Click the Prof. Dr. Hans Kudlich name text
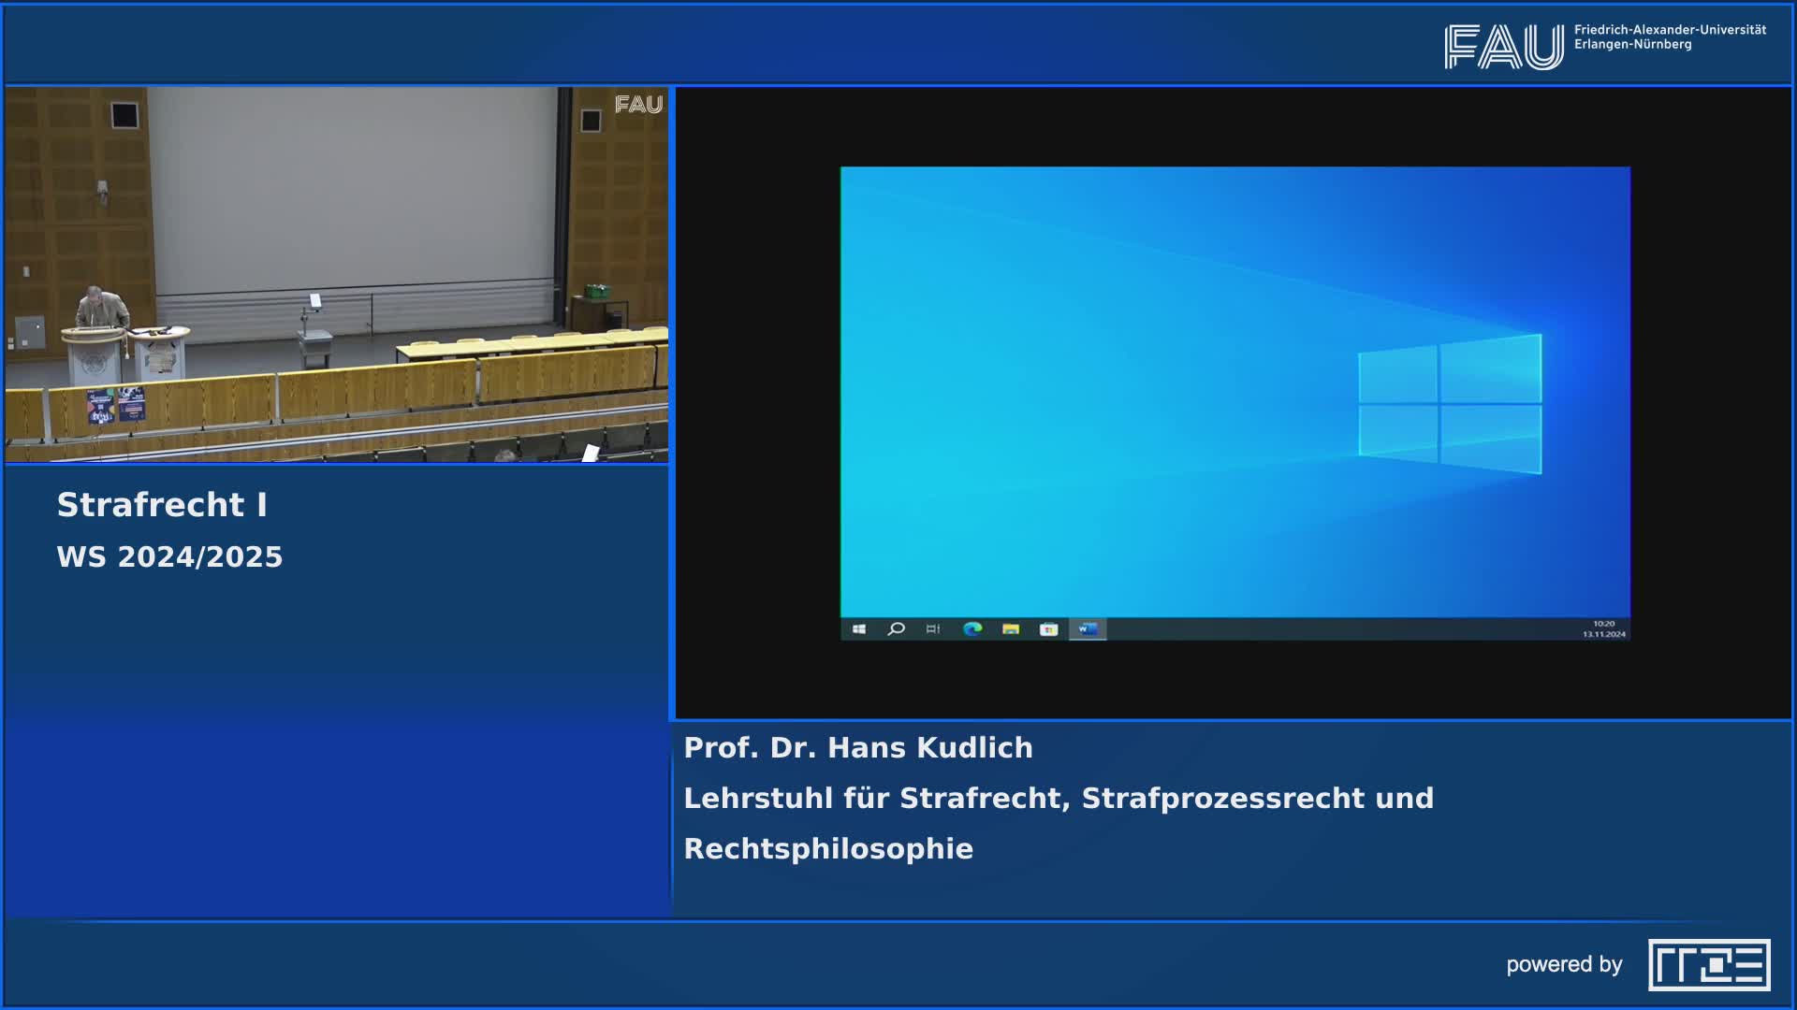 coord(859,747)
